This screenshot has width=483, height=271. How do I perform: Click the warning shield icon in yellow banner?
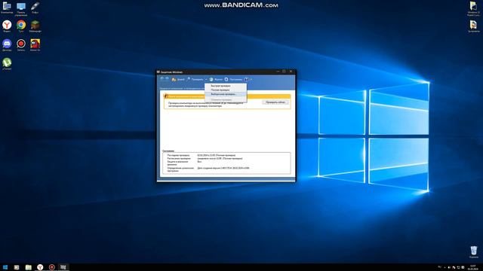[x=166, y=96]
